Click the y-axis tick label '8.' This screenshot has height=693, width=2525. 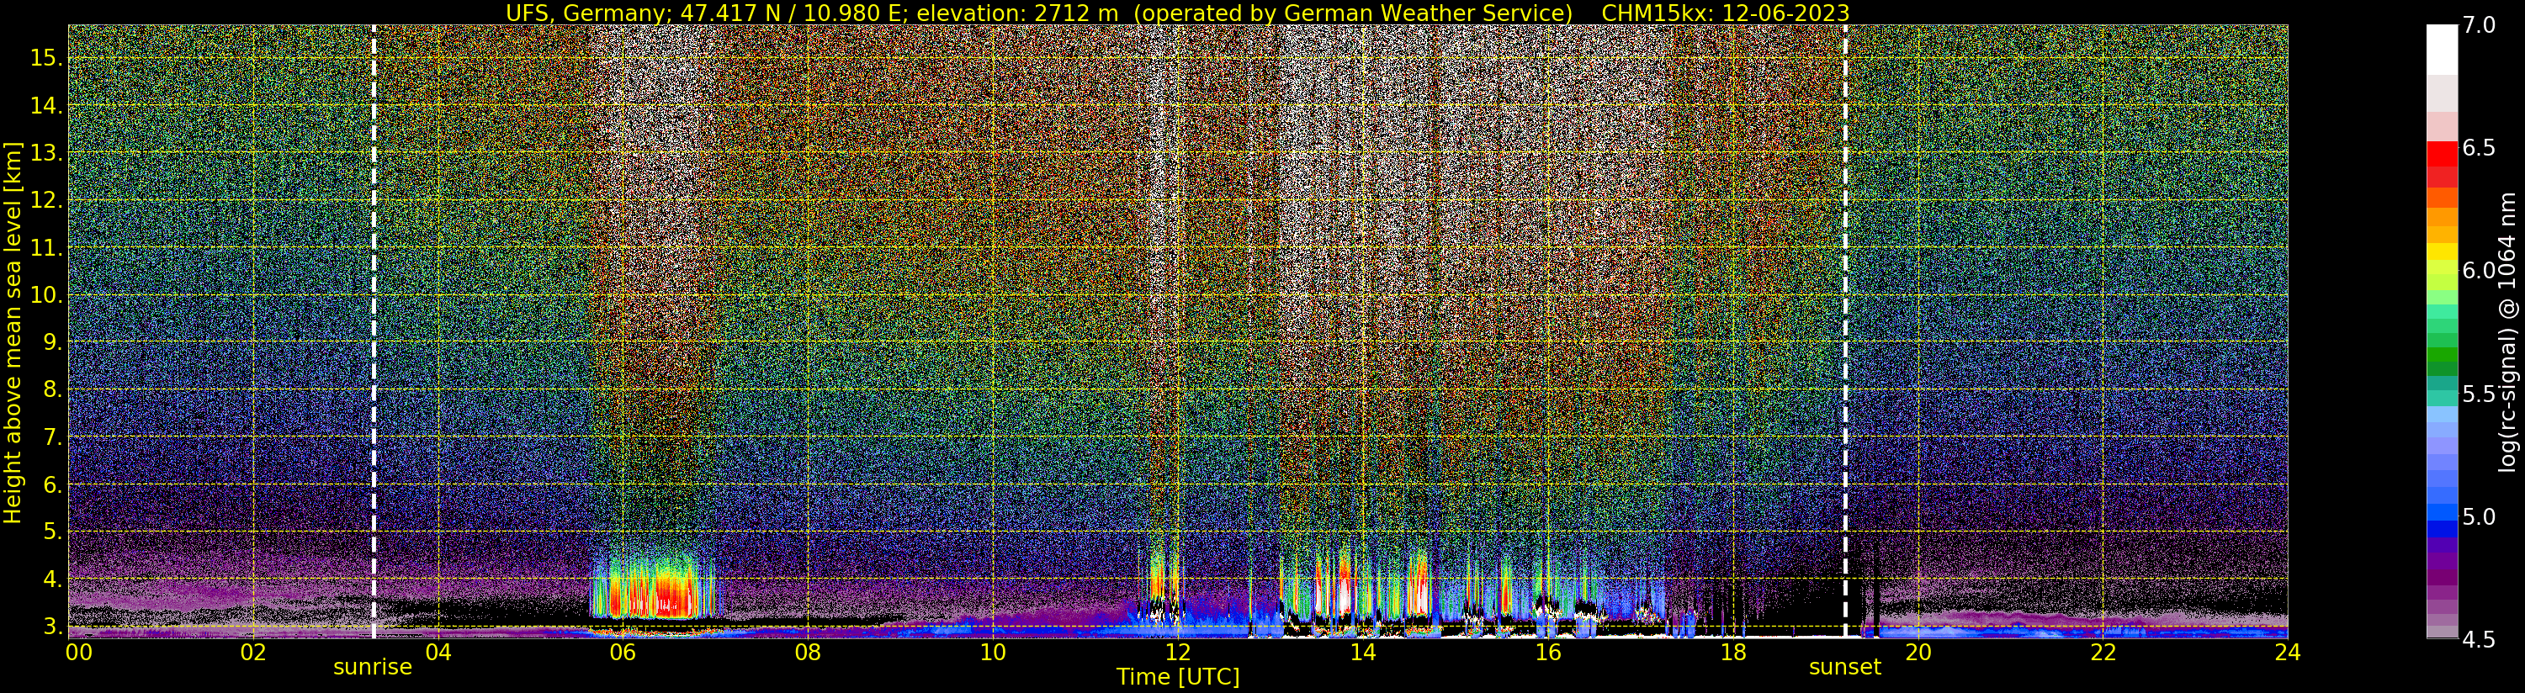(x=52, y=390)
